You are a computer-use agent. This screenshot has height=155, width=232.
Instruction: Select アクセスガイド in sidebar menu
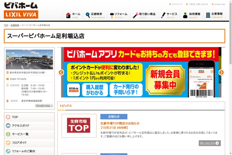[29, 126]
